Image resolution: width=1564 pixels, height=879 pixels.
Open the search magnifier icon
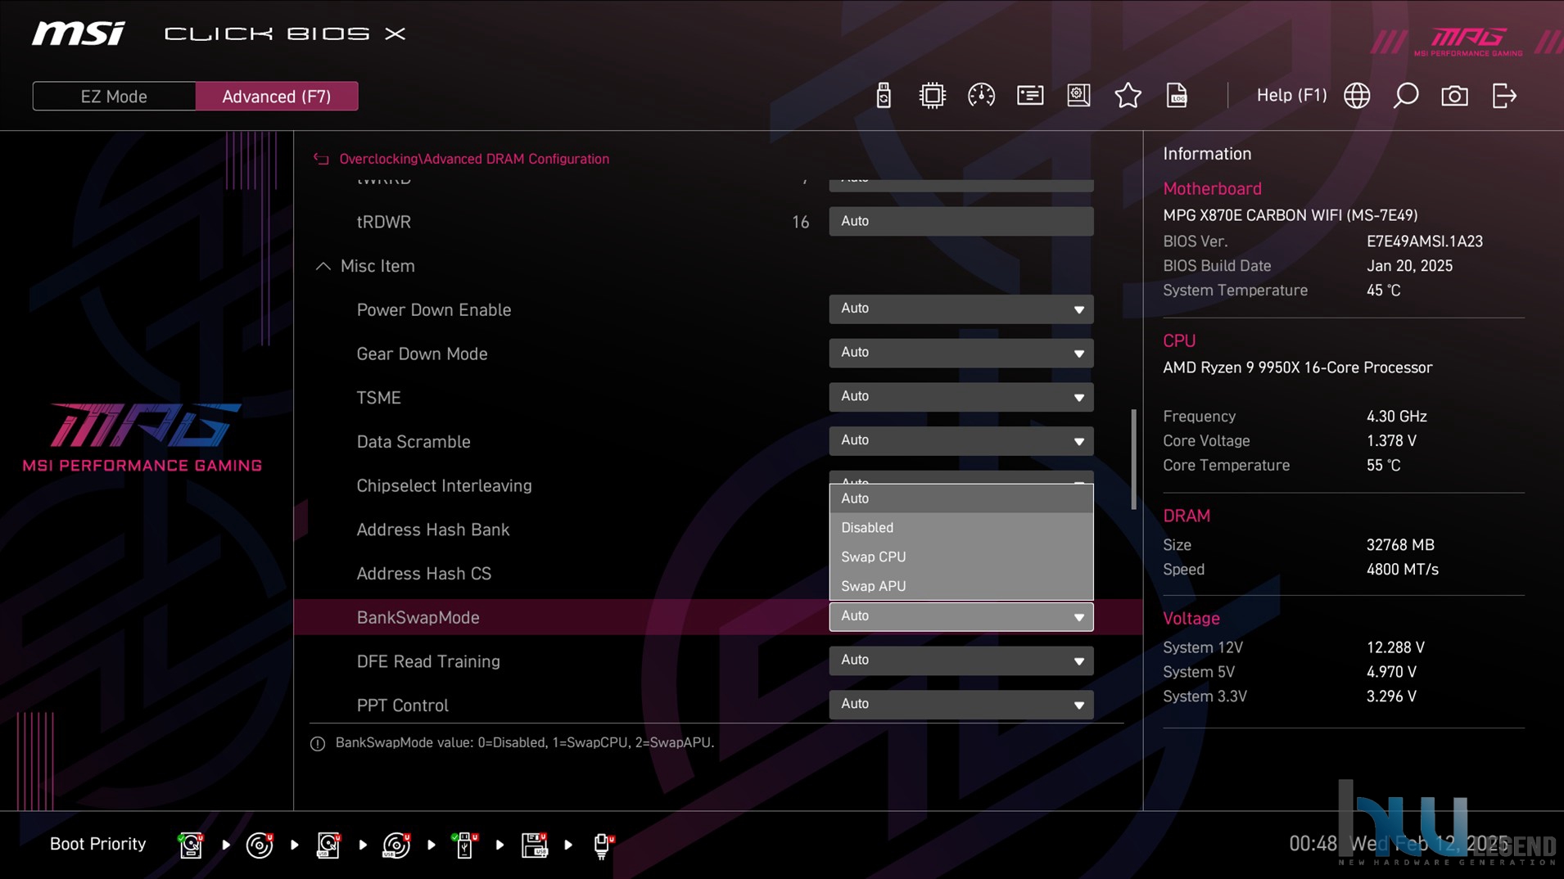(1406, 96)
